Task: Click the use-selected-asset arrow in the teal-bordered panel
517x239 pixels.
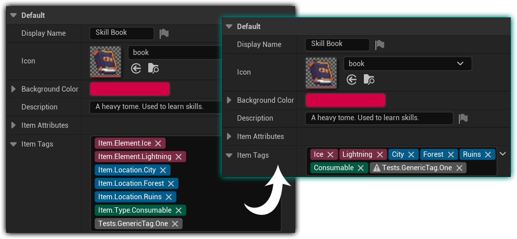Action: (352, 80)
